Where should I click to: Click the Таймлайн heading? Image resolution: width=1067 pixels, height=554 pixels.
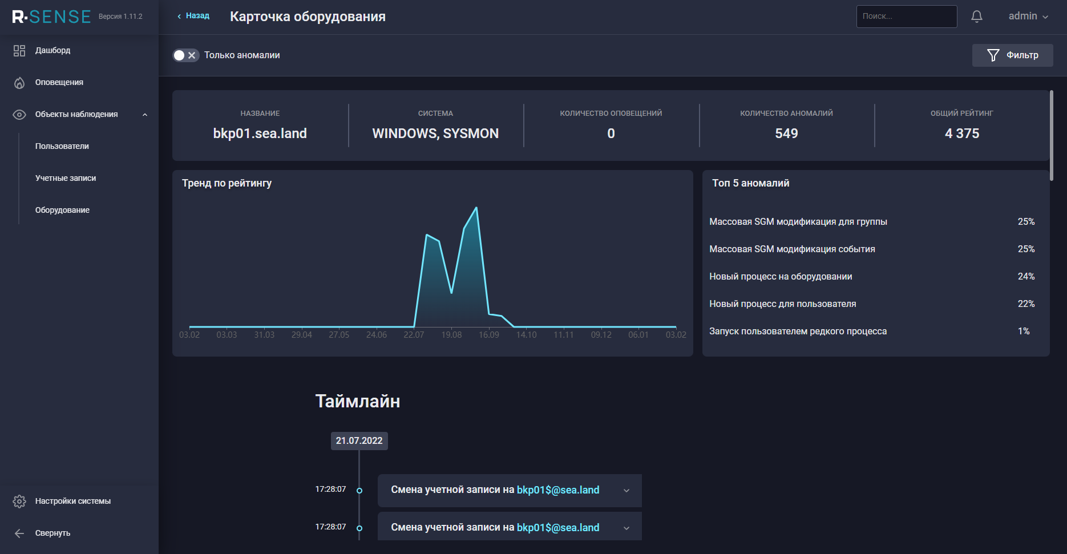click(358, 402)
